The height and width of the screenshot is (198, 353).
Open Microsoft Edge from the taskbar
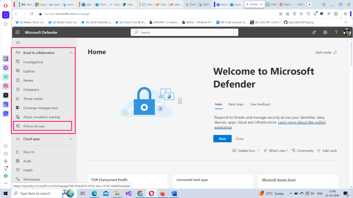point(94,193)
